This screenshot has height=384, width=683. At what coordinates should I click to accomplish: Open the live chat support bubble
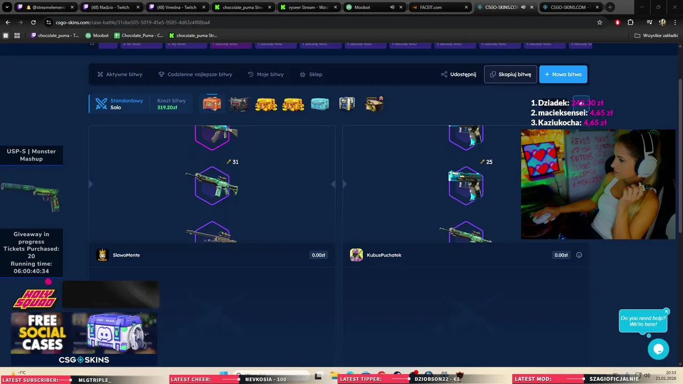(x=658, y=349)
